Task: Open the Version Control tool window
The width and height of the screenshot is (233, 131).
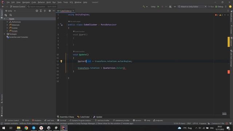Action: 12,120
